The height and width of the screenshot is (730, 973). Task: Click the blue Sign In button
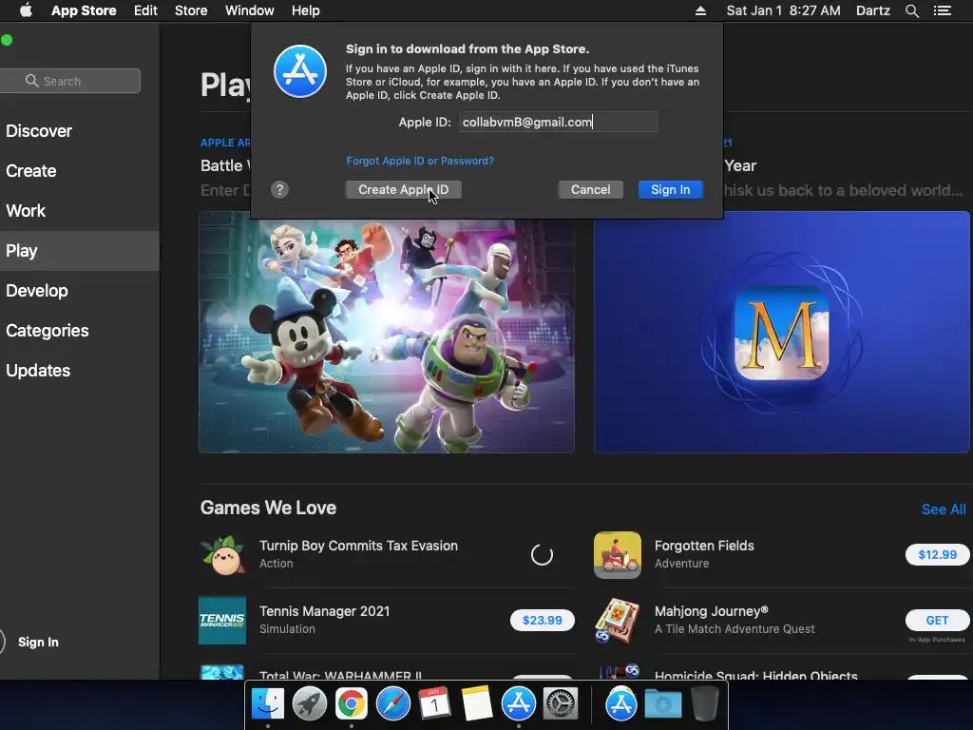click(x=671, y=190)
